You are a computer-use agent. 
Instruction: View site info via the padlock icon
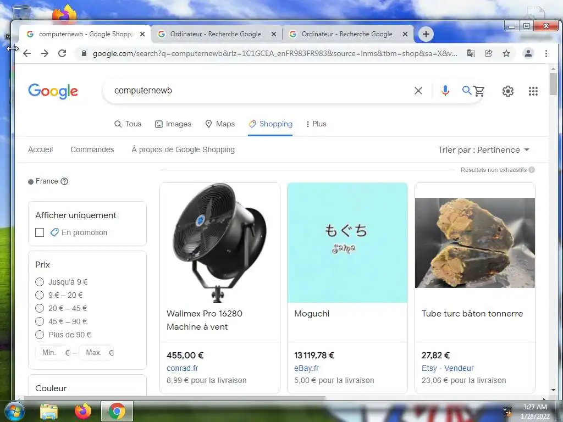tap(84, 53)
